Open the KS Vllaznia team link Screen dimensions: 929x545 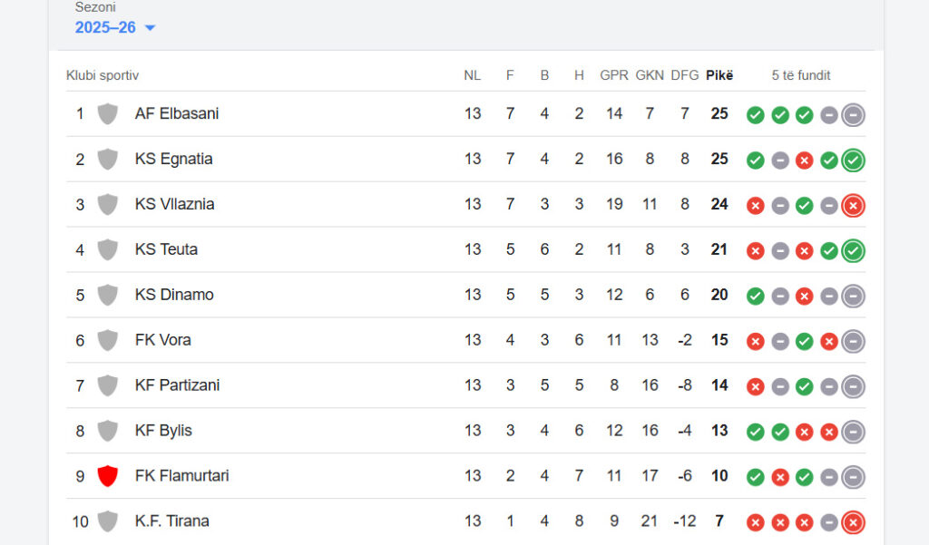(x=174, y=204)
